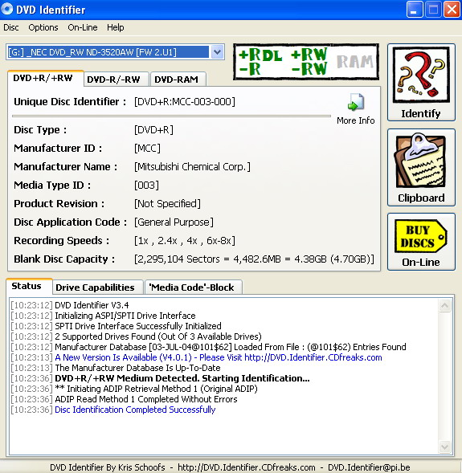The image size is (462, 473).
Task: Switch to the DVD-RAM tab
Action: tap(178, 80)
